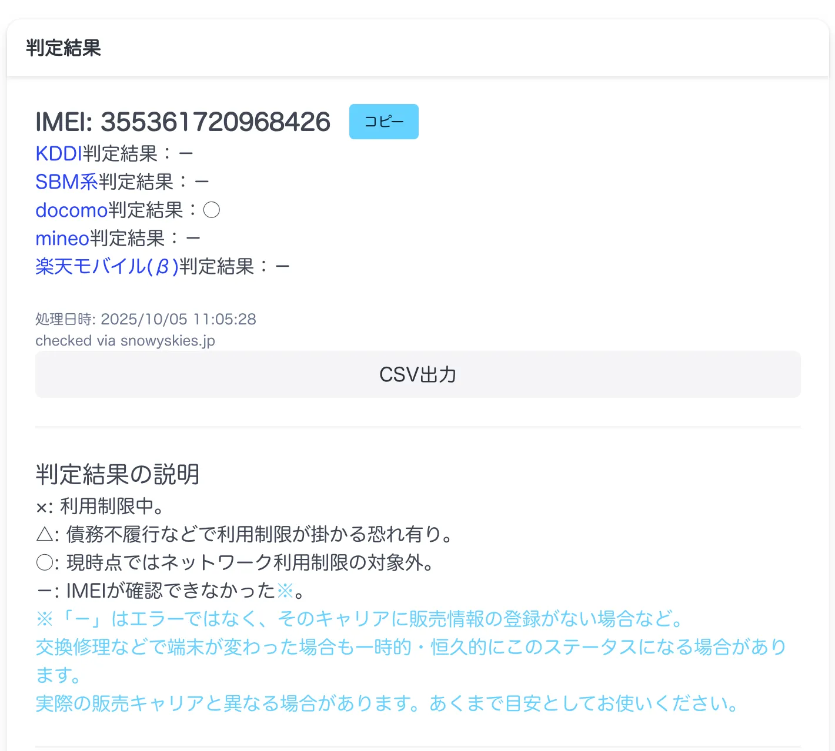This screenshot has height=751, width=835.
Task: Follow the docomo link
Action: (x=71, y=210)
